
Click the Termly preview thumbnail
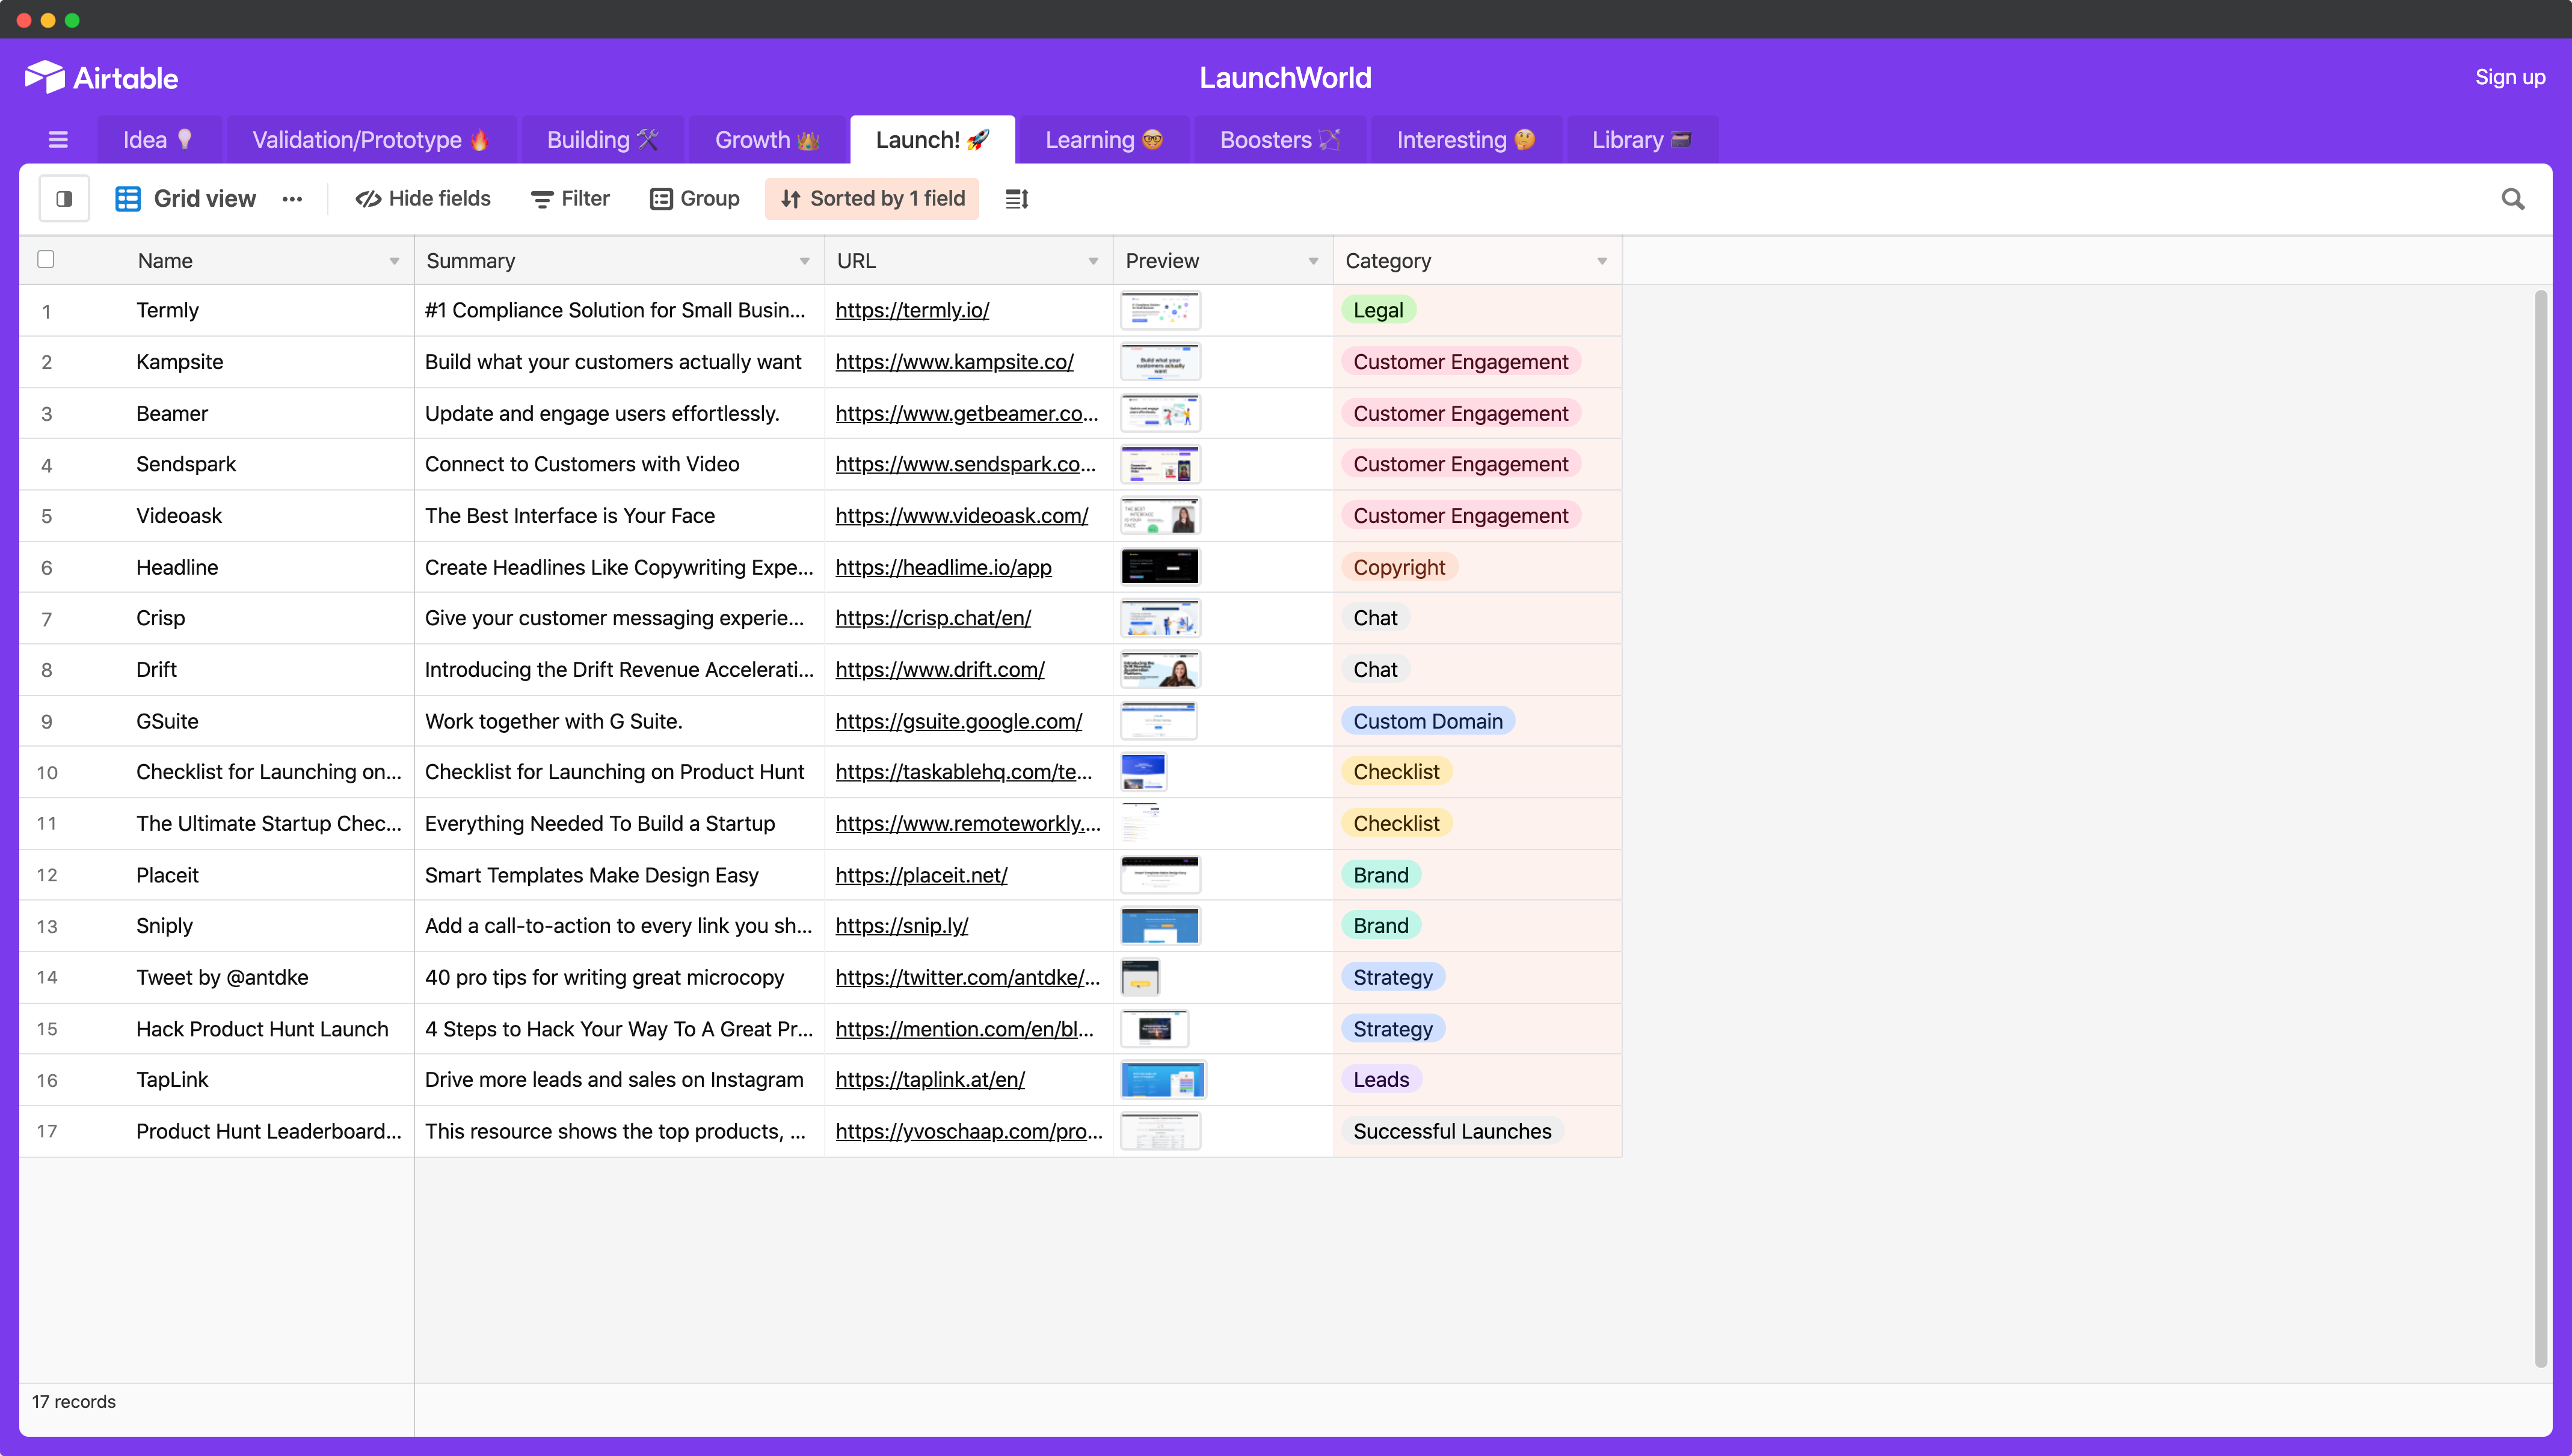click(x=1160, y=311)
